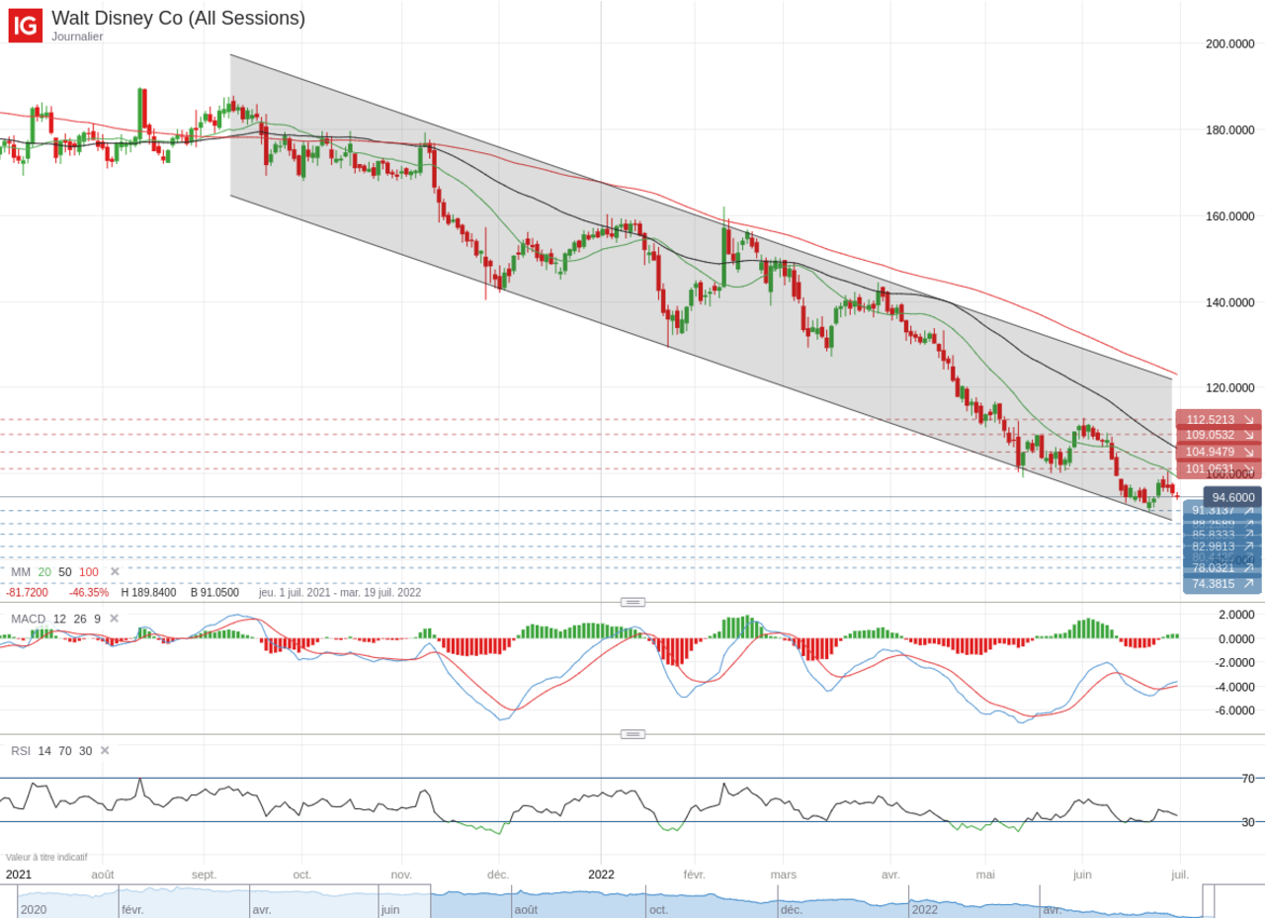The image size is (1265, 918).
Task: Select the MM 100 period value
Action: [89, 571]
